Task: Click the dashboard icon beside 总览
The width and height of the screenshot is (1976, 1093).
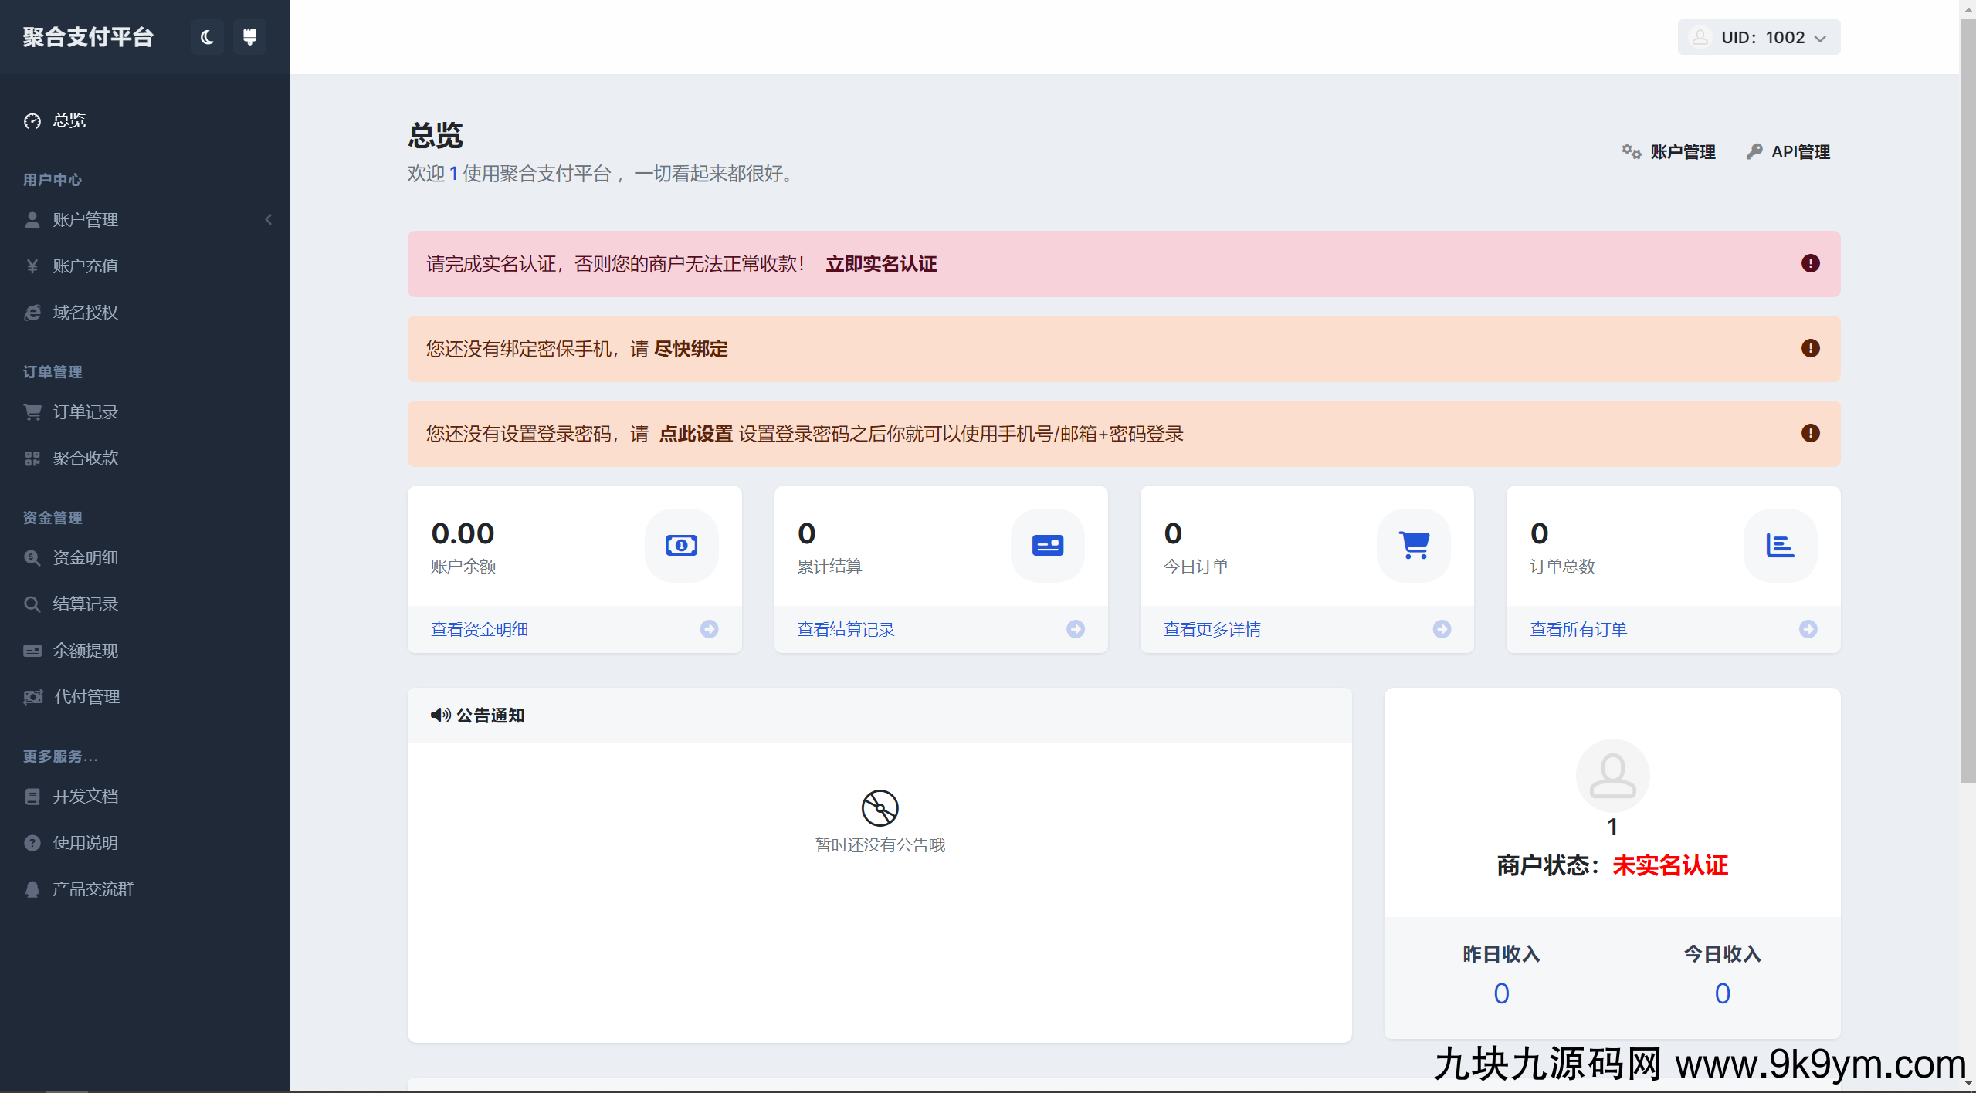Action: click(32, 121)
